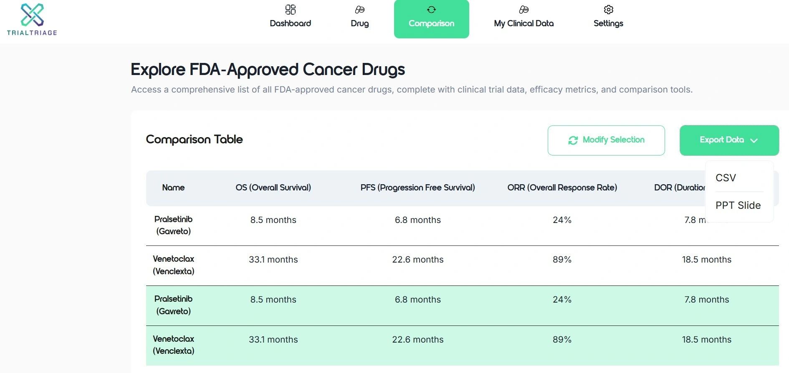Screen dimensions: 789x373
Task: Click 6.8 months in first white row
Action: [418, 220]
